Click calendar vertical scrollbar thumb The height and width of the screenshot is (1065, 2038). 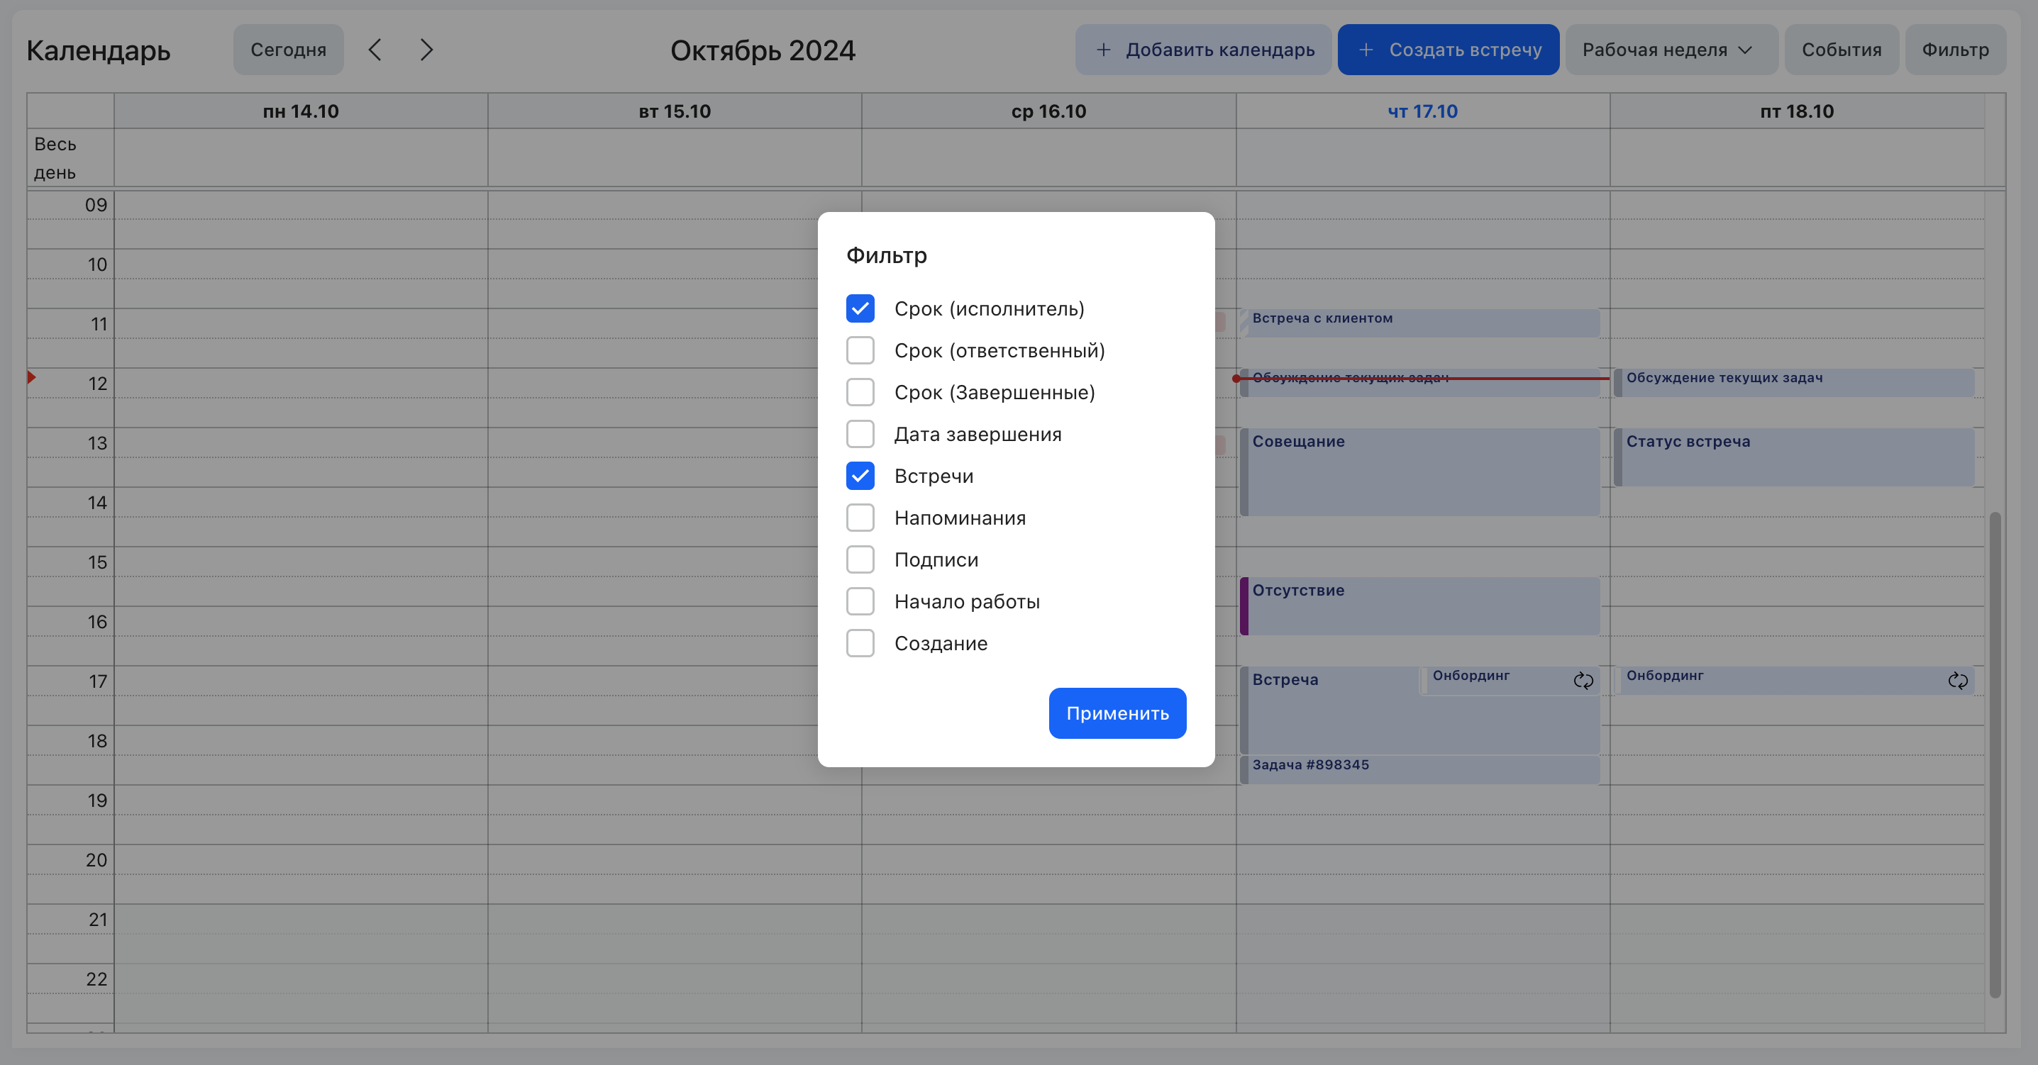1995,755
